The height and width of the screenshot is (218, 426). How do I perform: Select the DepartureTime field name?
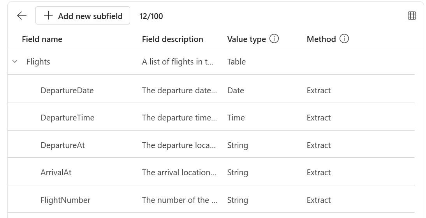pyautogui.click(x=67, y=118)
